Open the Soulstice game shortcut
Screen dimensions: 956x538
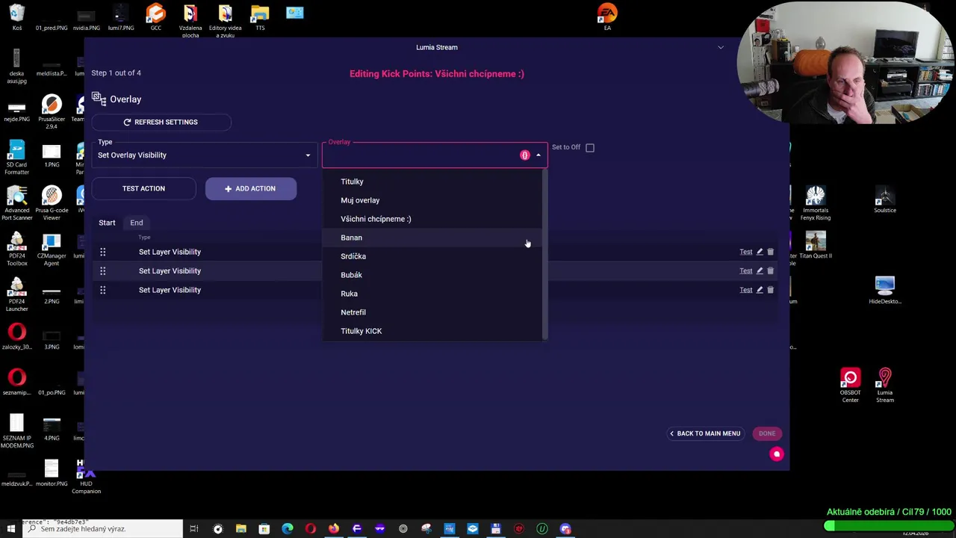[x=885, y=200]
